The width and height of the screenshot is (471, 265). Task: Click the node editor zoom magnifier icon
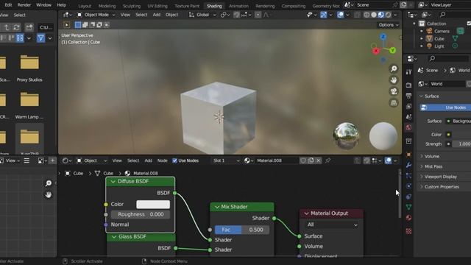[49, 183]
